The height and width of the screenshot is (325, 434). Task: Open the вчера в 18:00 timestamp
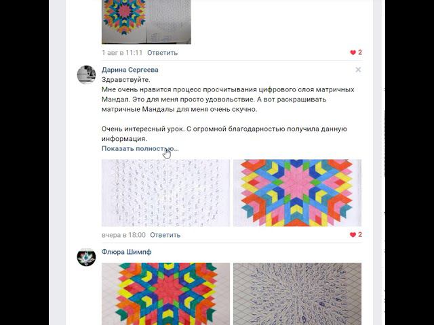click(123, 235)
